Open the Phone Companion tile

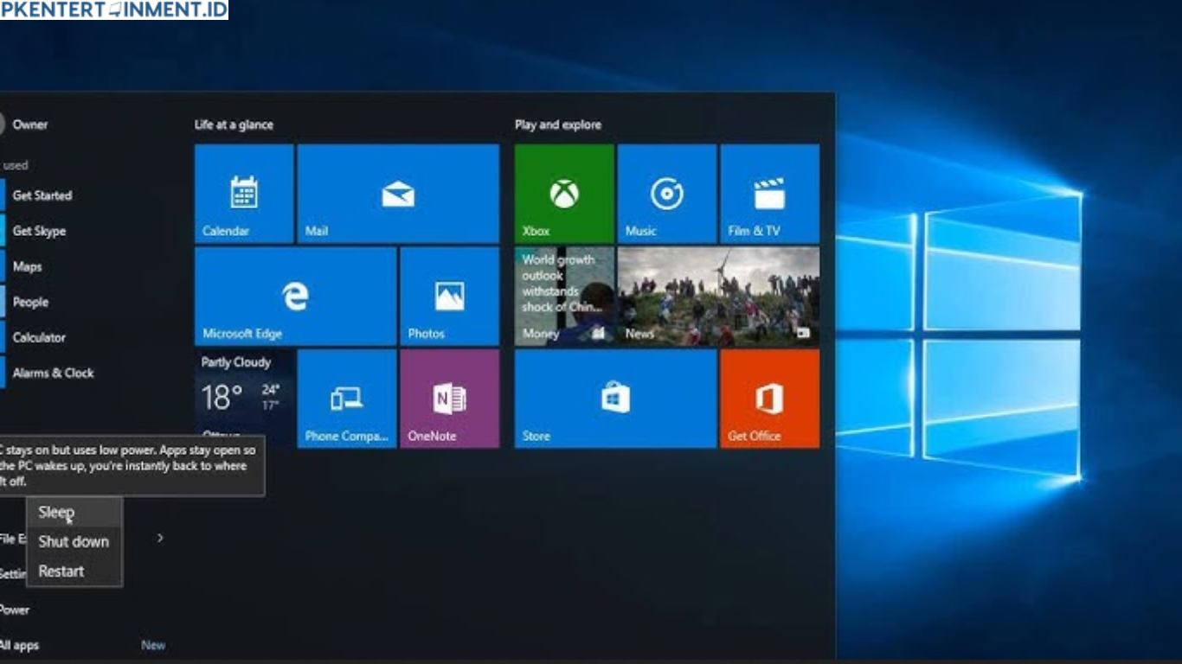tap(347, 399)
